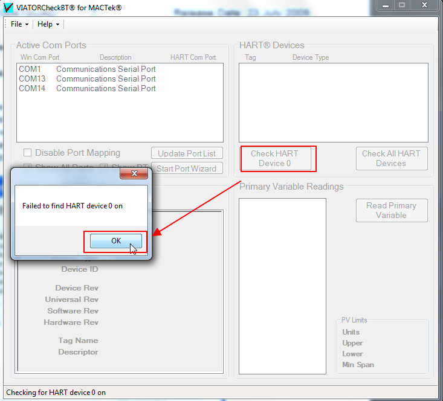Click the Software Rev label

coord(73,311)
